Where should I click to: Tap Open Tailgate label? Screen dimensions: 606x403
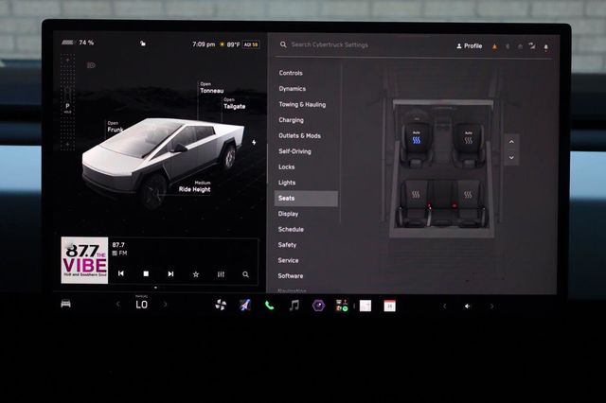pyautogui.click(x=234, y=103)
